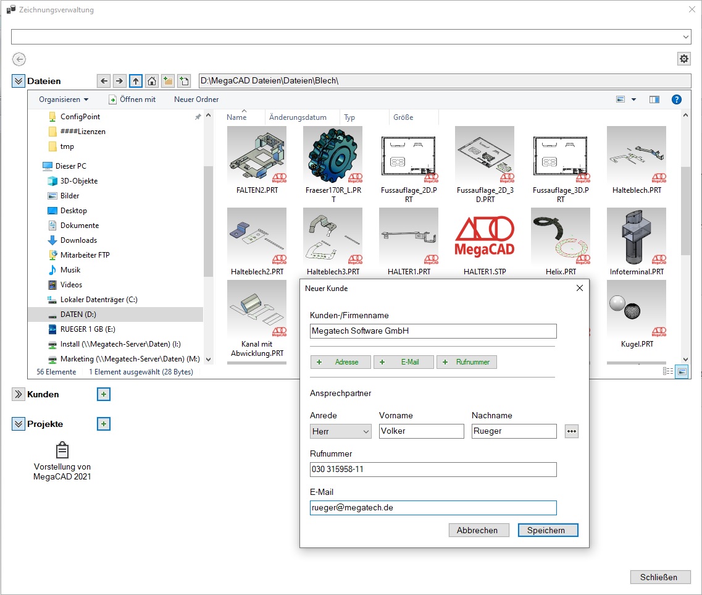Add a new customer with Kunden plus icon
702x595 pixels.
click(104, 394)
